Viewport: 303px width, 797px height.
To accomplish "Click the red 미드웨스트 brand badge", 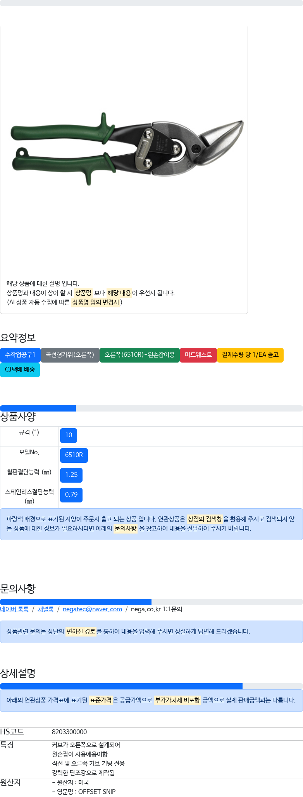I will click(x=198, y=355).
